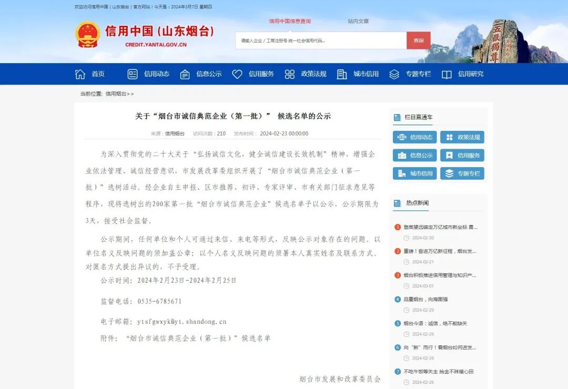Screen dimensions: 568x389
Task: Switch to the 站内文章 search tab
Action: (x=358, y=21)
